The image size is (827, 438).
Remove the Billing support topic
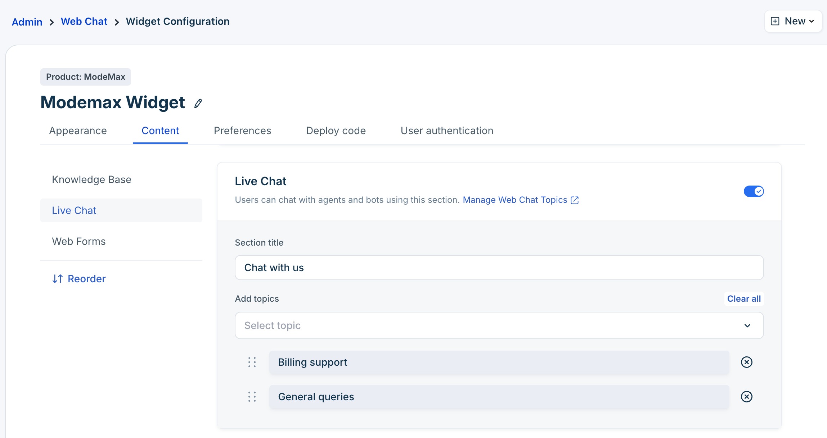pos(746,362)
